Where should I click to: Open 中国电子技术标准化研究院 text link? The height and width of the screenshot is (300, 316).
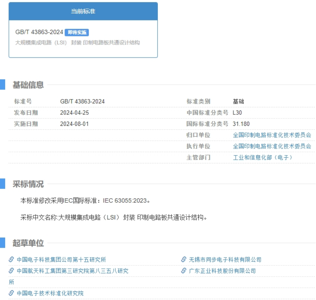click(x=50, y=293)
